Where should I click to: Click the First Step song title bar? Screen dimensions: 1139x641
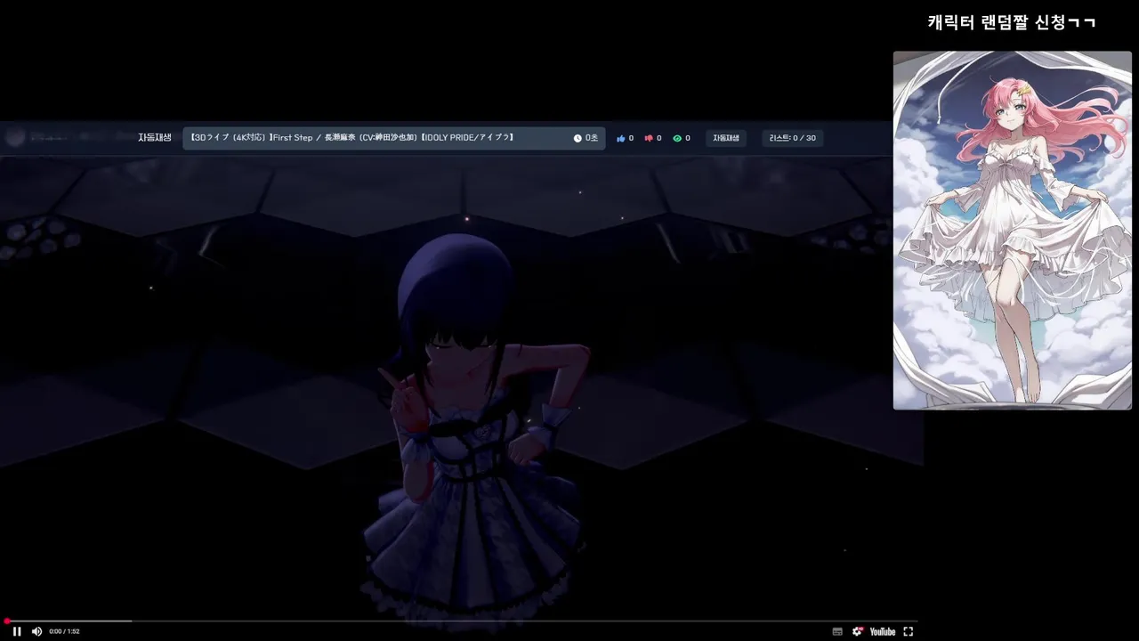tap(393, 138)
